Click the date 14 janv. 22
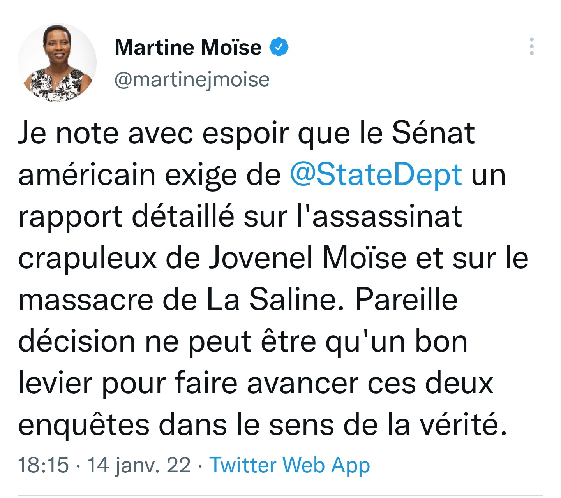This screenshot has height=498, width=561. (139, 465)
